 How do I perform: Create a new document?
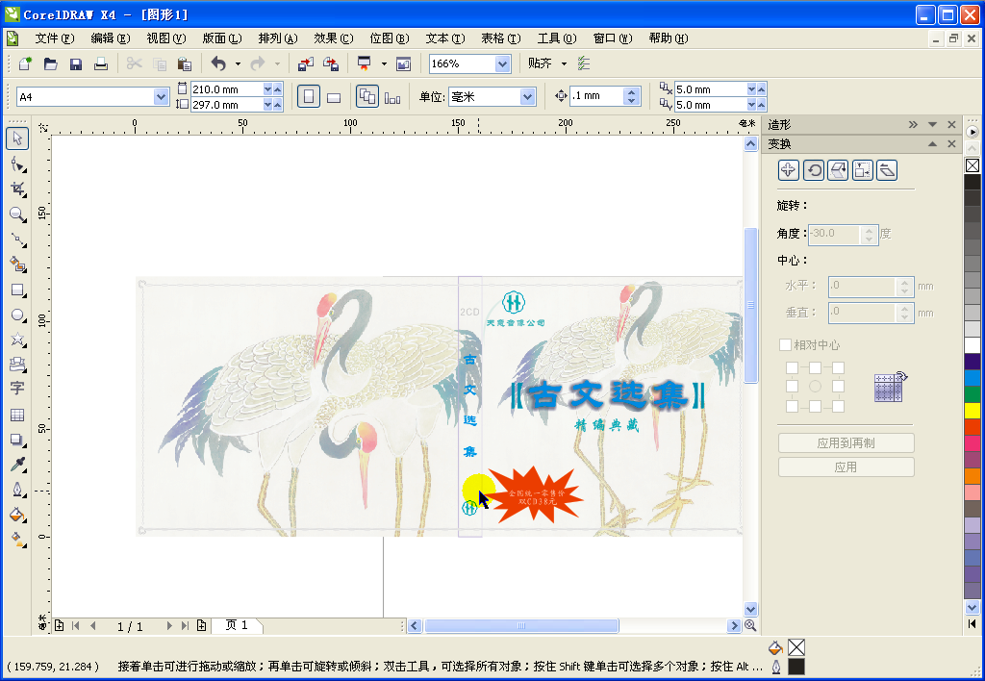[25, 63]
